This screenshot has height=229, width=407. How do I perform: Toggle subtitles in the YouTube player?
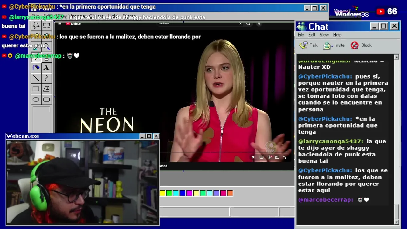[x=261, y=157]
